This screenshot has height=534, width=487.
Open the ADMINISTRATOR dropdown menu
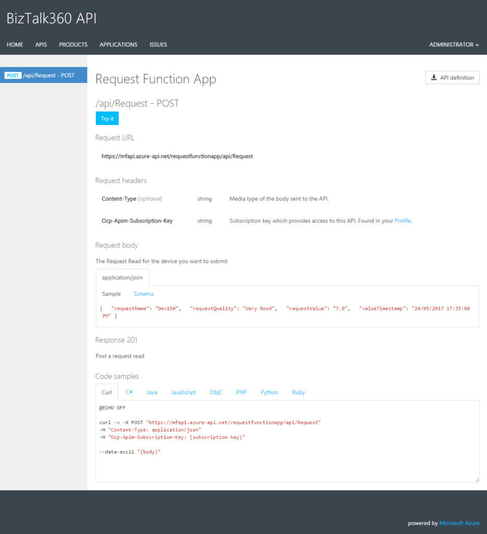[452, 44]
